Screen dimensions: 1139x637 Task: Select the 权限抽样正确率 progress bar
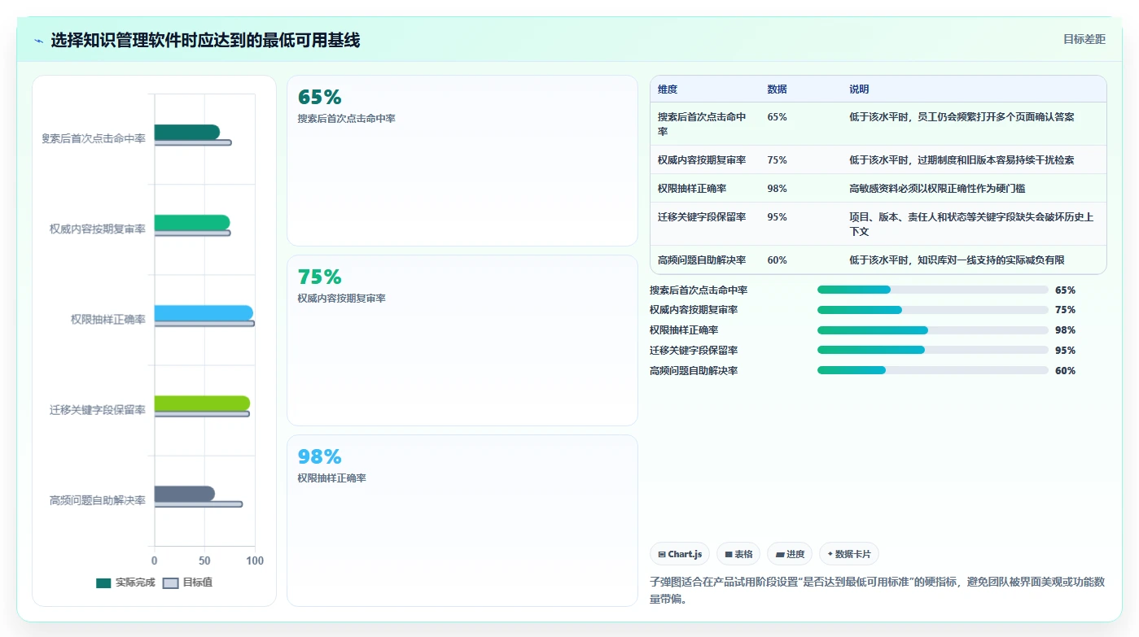point(933,330)
